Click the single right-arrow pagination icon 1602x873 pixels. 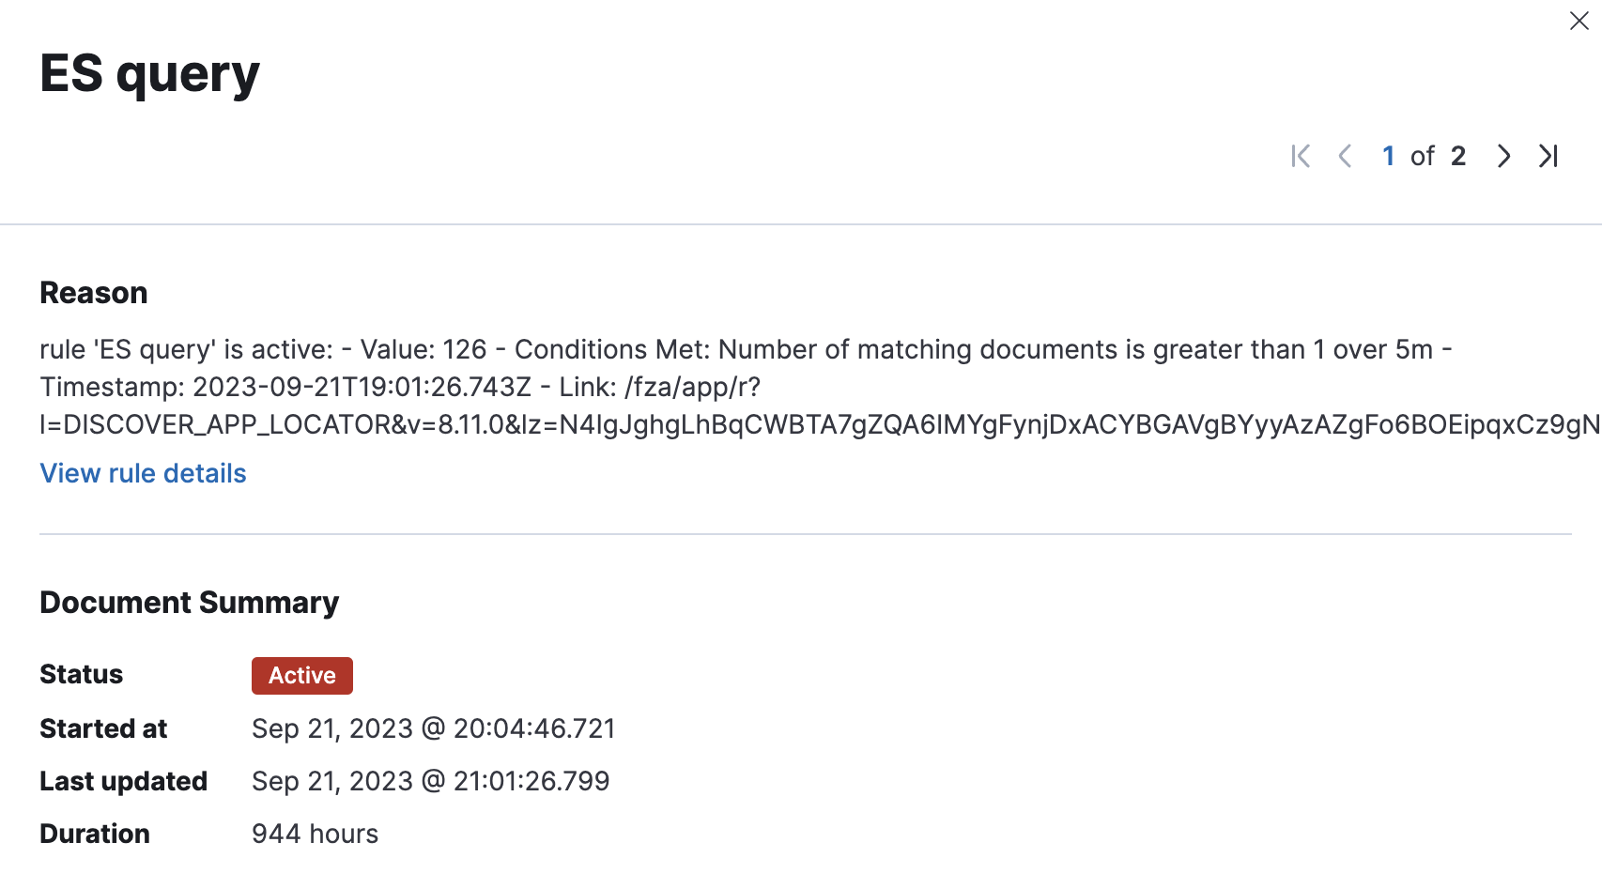pyautogui.click(x=1503, y=156)
